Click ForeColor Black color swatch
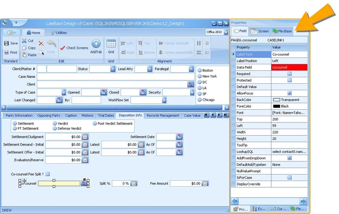The width and height of the screenshot is (339, 214). 276,106
